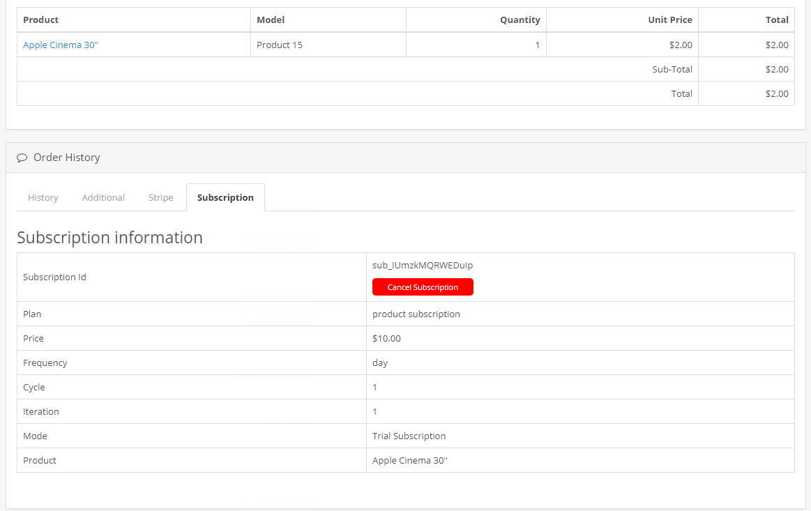This screenshot has width=811, height=511.
Task: Click the Subscription information heading
Action: pyautogui.click(x=109, y=238)
